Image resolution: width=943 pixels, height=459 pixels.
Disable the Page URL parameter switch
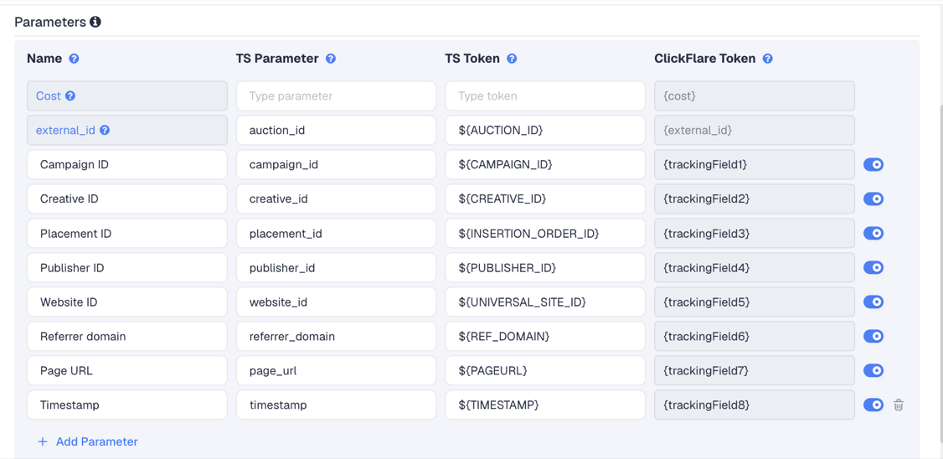point(873,370)
